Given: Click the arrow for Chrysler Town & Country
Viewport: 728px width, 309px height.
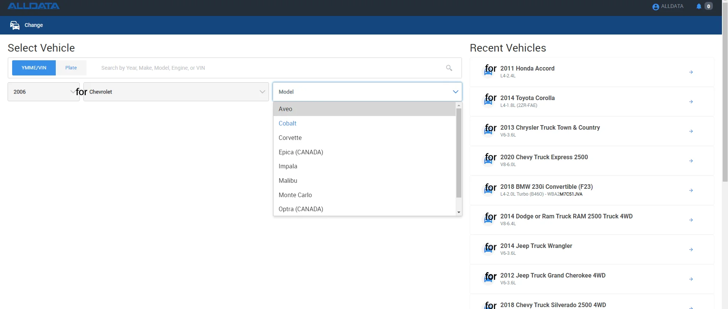Looking at the screenshot, I should pyautogui.click(x=691, y=131).
